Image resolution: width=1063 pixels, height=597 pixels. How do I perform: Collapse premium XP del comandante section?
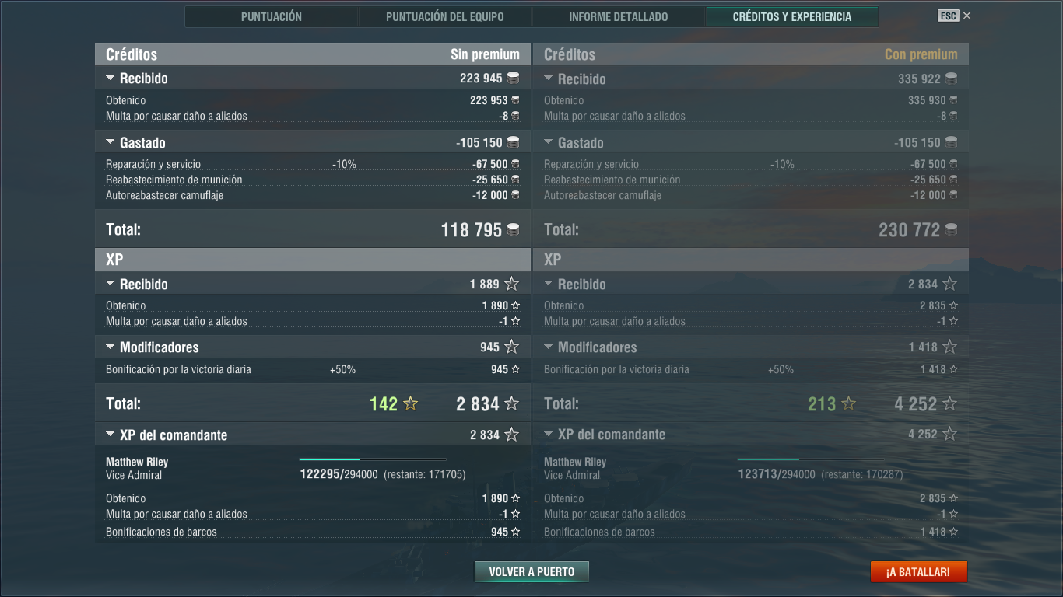click(x=549, y=435)
